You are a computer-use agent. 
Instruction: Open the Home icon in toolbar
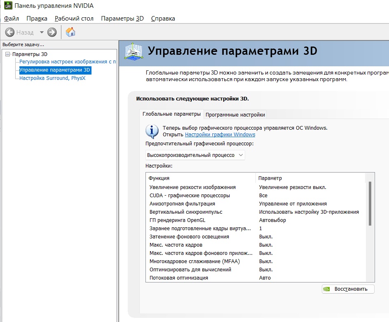pyautogui.click(x=70, y=32)
